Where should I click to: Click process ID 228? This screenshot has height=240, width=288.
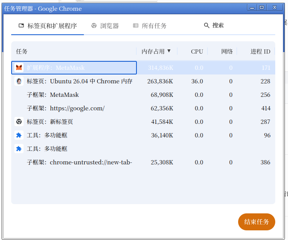(266, 81)
